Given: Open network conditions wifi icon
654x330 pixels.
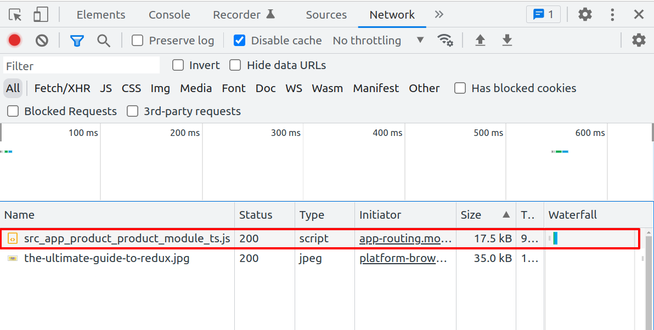Looking at the screenshot, I should [x=445, y=41].
